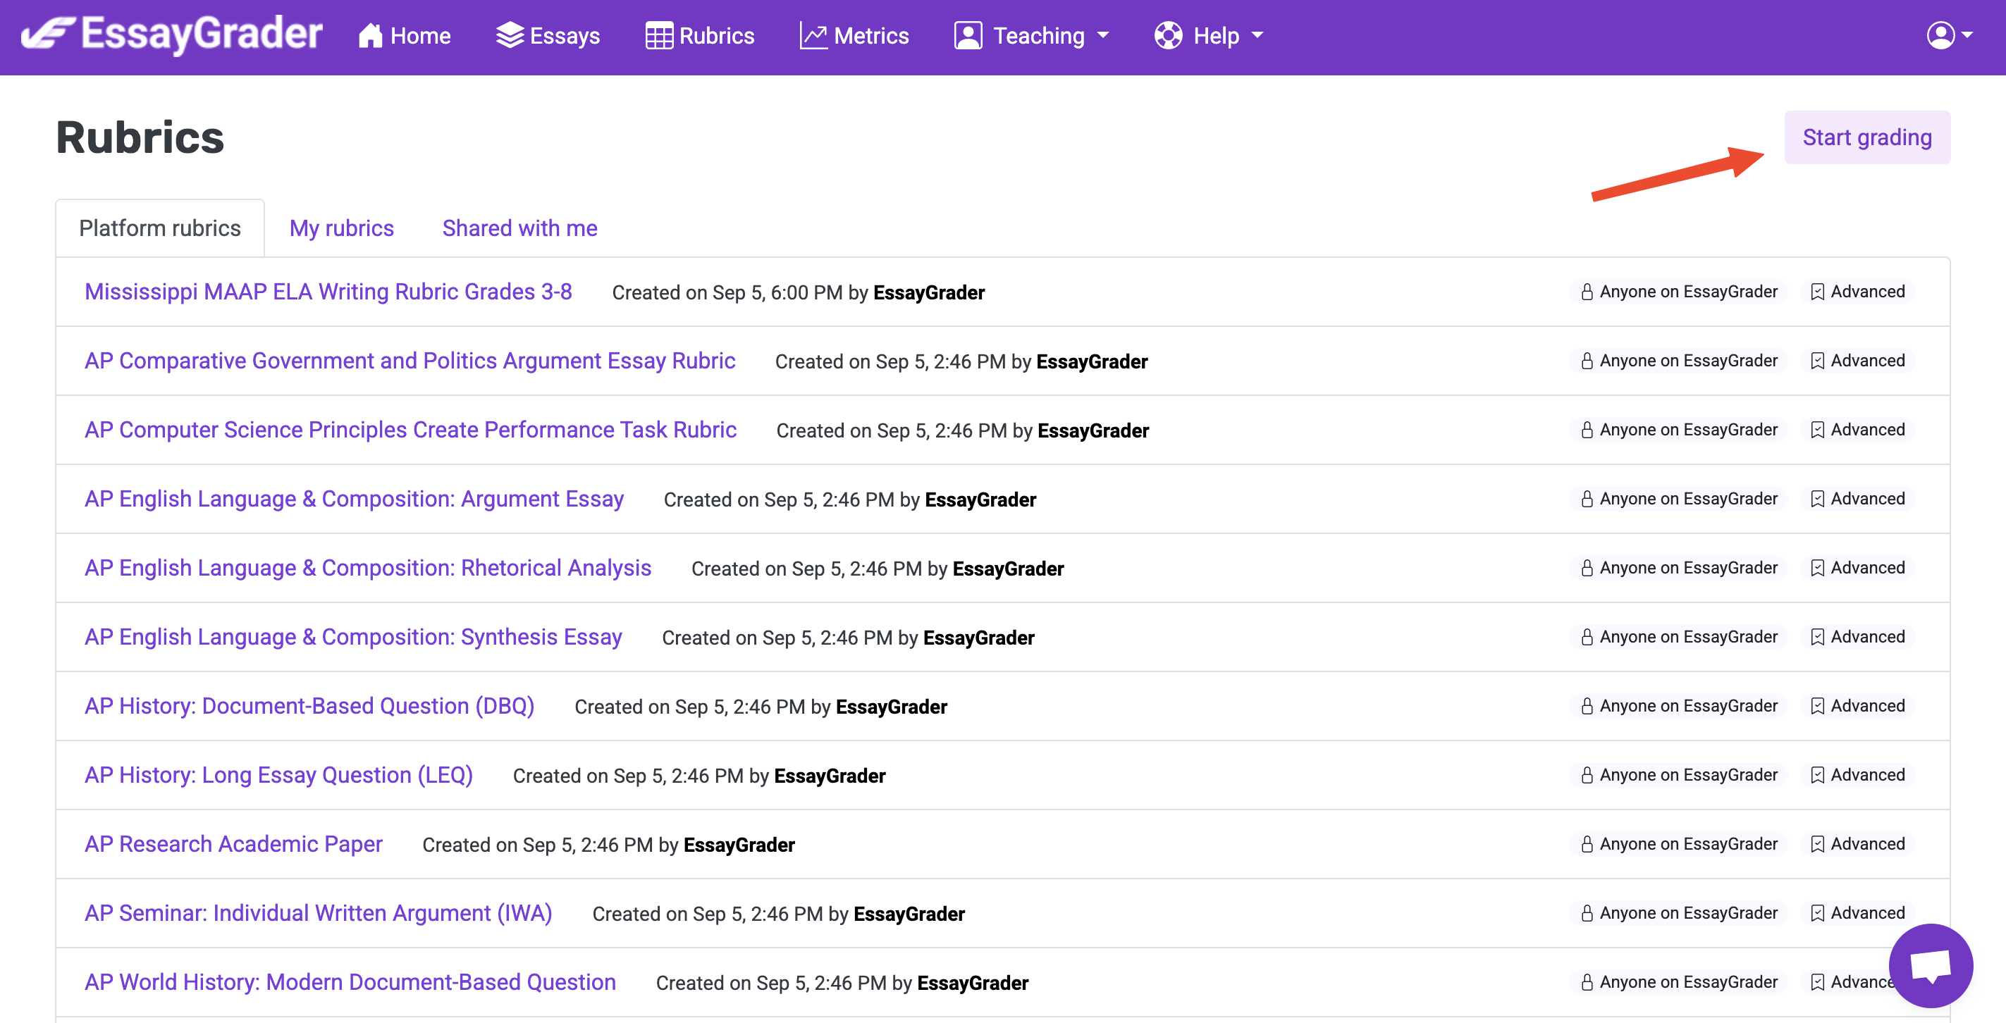Open AP History: Long Essay Question (LEQ)
2006x1023 pixels.
[x=279, y=774]
